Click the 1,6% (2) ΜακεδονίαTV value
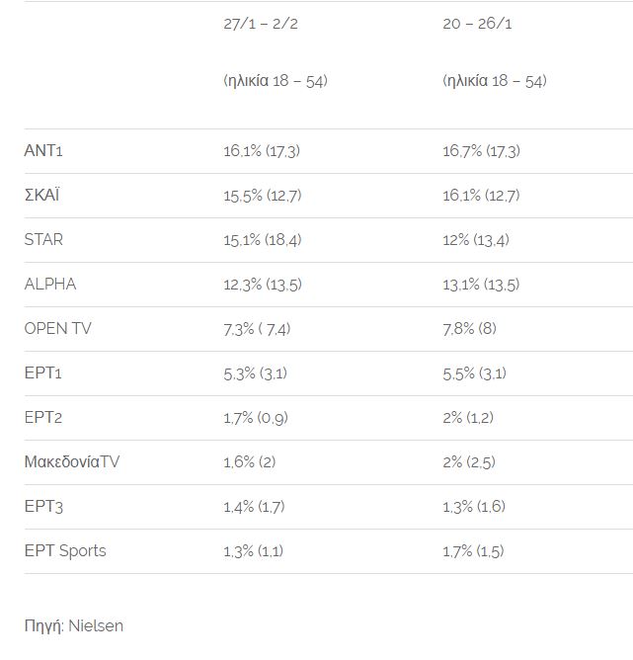 (x=250, y=462)
